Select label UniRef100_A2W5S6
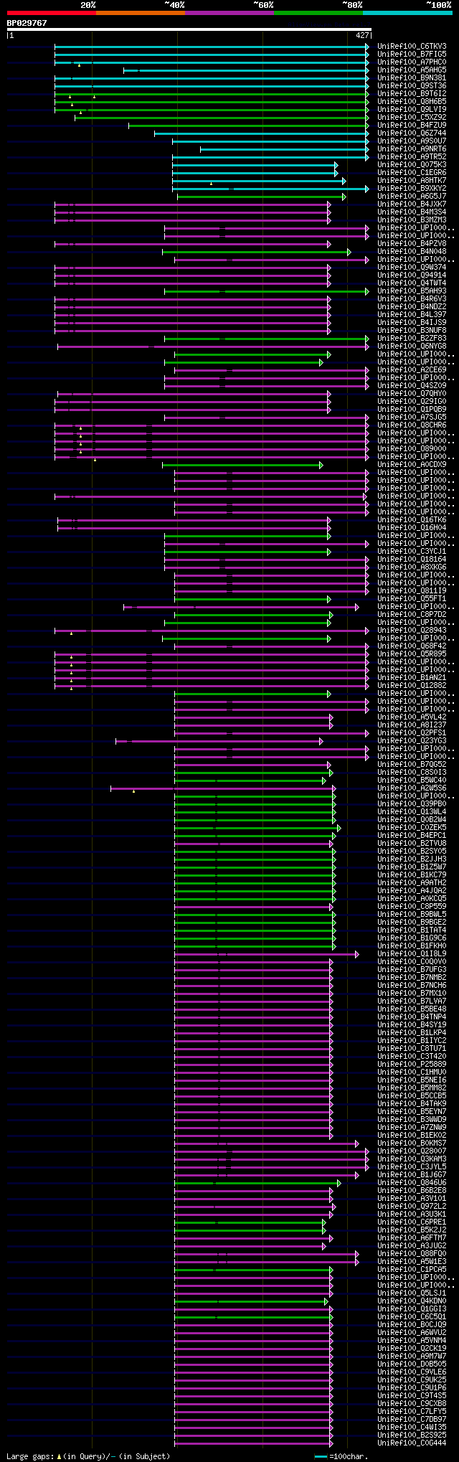 (x=412, y=788)
